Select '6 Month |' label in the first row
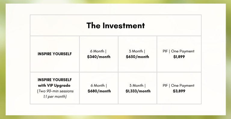Image resolution: width=231 pixels, height=119 pixels. pyautogui.click(x=98, y=51)
